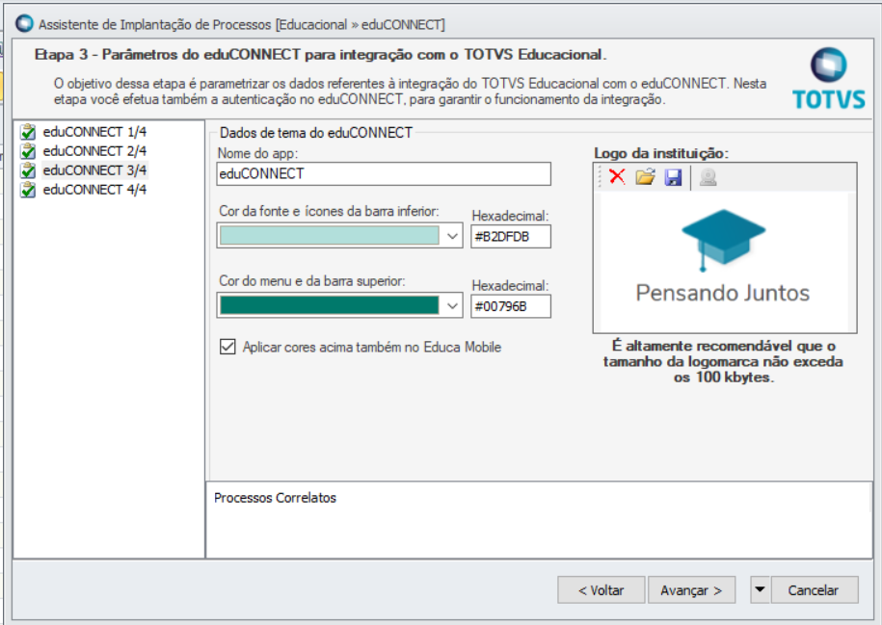Click the webcam capture icon in logo toolbar
The image size is (882, 625).
click(708, 177)
